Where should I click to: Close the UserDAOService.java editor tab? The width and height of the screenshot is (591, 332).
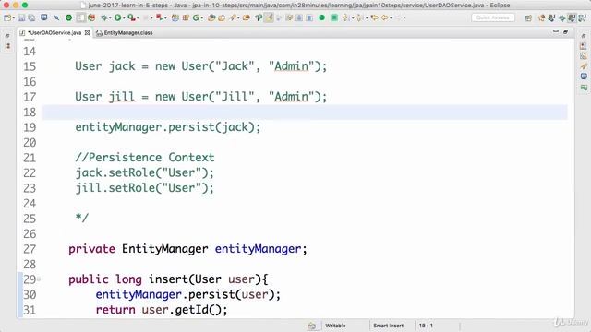coord(87,33)
